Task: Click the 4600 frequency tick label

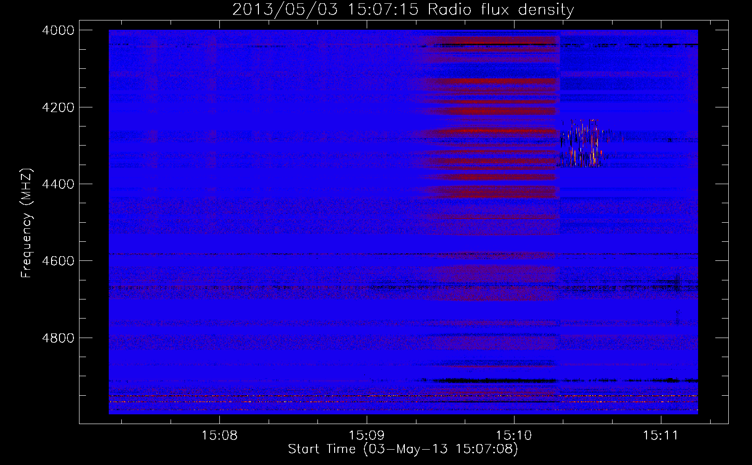Action: coord(58,261)
